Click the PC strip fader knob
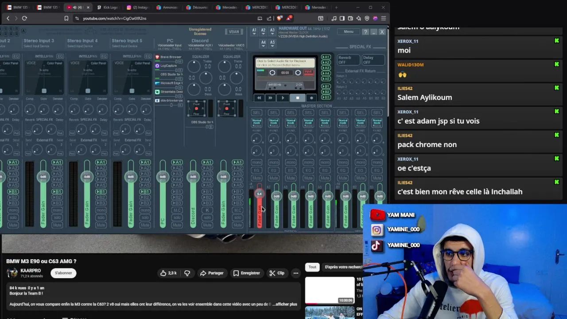This screenshot has width=567, height=319. pyautogui.click(x=163, y=176)
